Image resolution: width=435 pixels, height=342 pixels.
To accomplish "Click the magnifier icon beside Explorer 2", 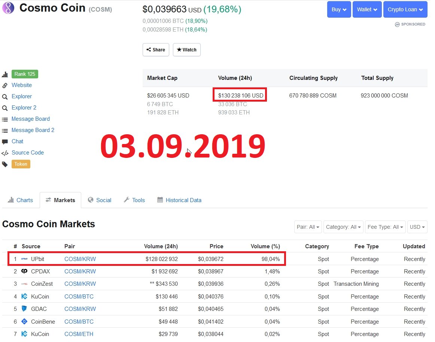I will (x=5, y=108).
